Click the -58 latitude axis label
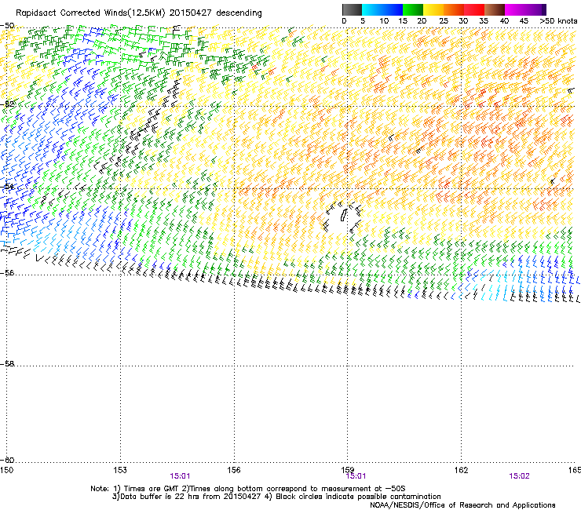The height and width of the screenshot is (510, 581). (x=8, y=364)
